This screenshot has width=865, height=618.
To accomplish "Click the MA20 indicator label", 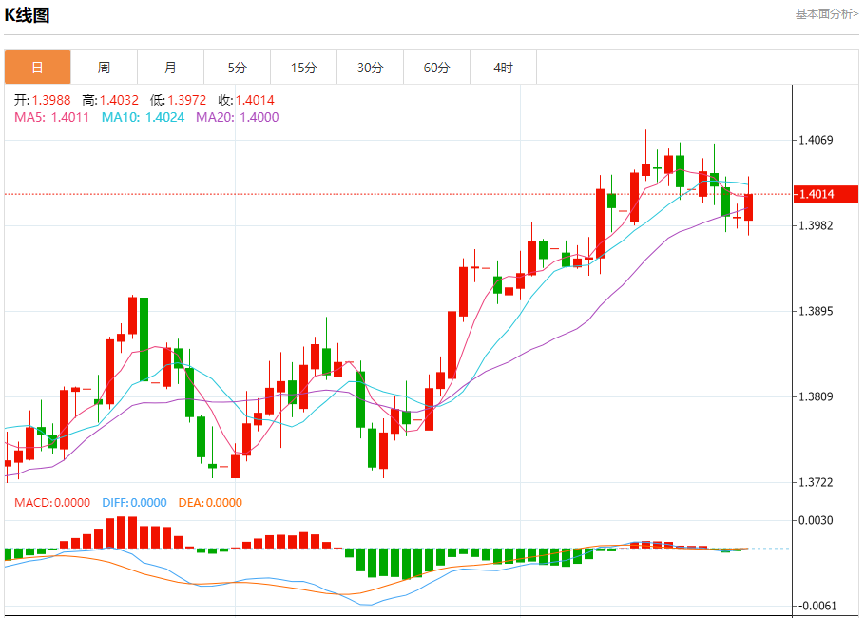I will (237, 117).
